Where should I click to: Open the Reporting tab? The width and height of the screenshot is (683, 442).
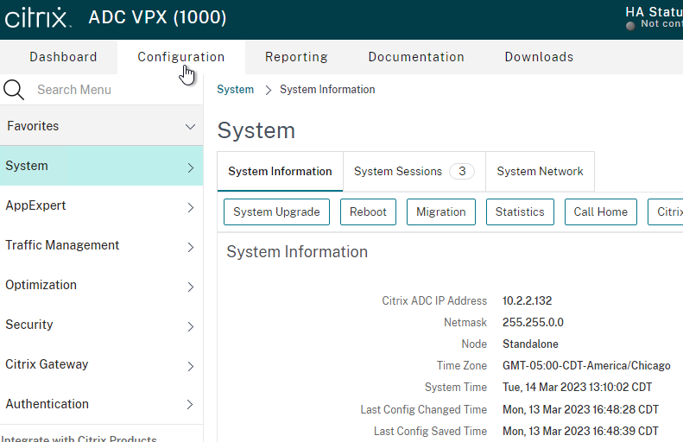[297, 57]
